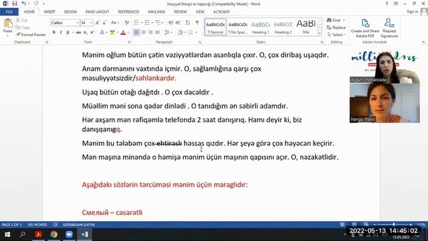Open the FILE tab

(x=9, y=12)
